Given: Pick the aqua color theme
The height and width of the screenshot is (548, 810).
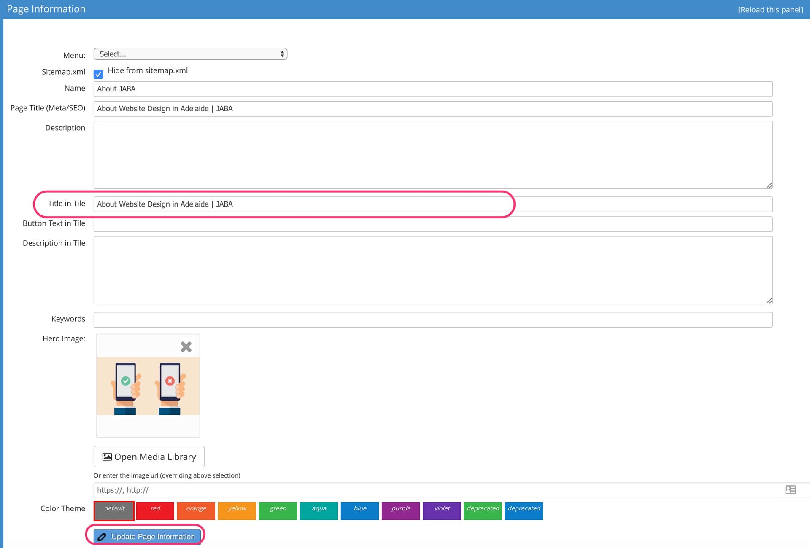Looking at the screenshot, I should point(319,511).
